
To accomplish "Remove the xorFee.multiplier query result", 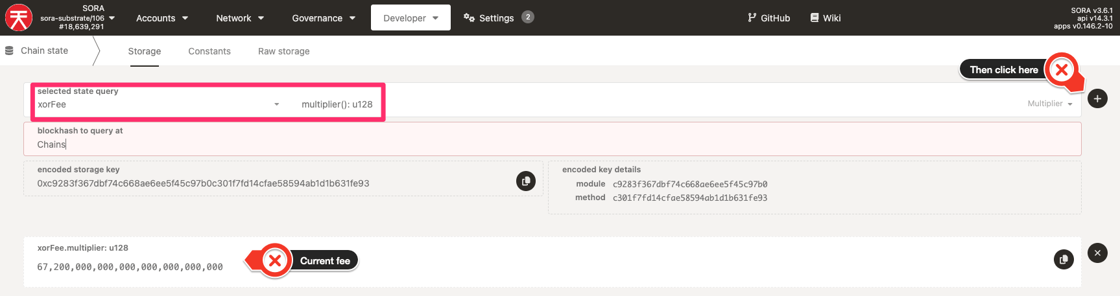I will (x=1097, y=253).
